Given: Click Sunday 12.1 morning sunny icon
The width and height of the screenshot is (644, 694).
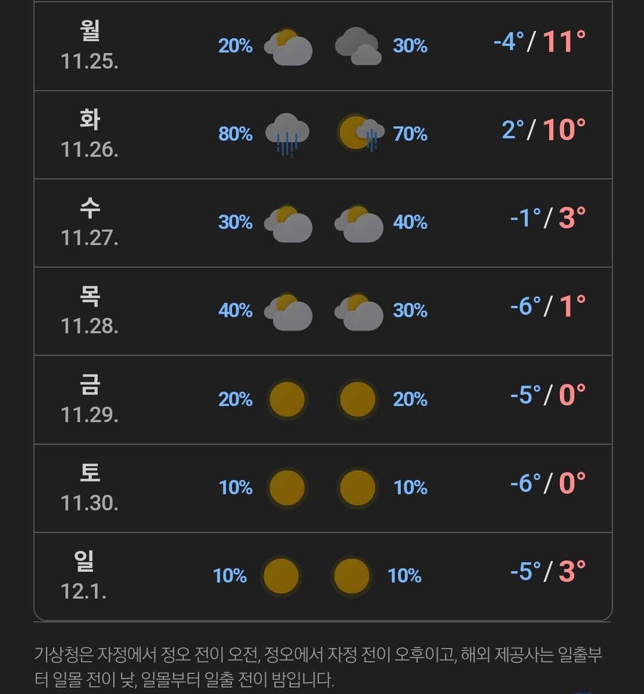Looking at the screenshot, I should pos(281,577).
